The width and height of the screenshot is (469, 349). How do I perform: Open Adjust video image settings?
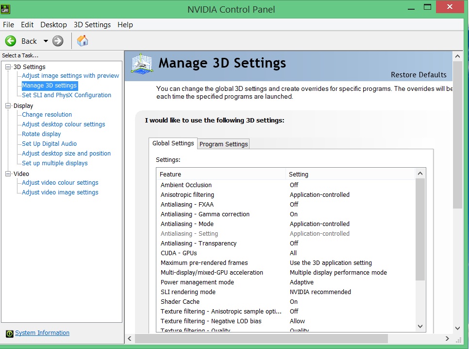coord(60,192)
